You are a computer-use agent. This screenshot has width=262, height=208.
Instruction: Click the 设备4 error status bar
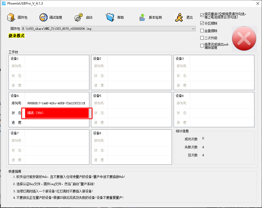coord(57,113)
